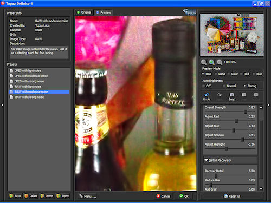Adjust the Recover Detail slider
This screenshot has height=203, width=271.
tap(216, 175)
